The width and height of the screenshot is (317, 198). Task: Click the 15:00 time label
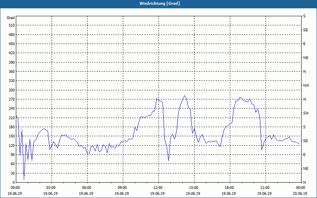193,188
